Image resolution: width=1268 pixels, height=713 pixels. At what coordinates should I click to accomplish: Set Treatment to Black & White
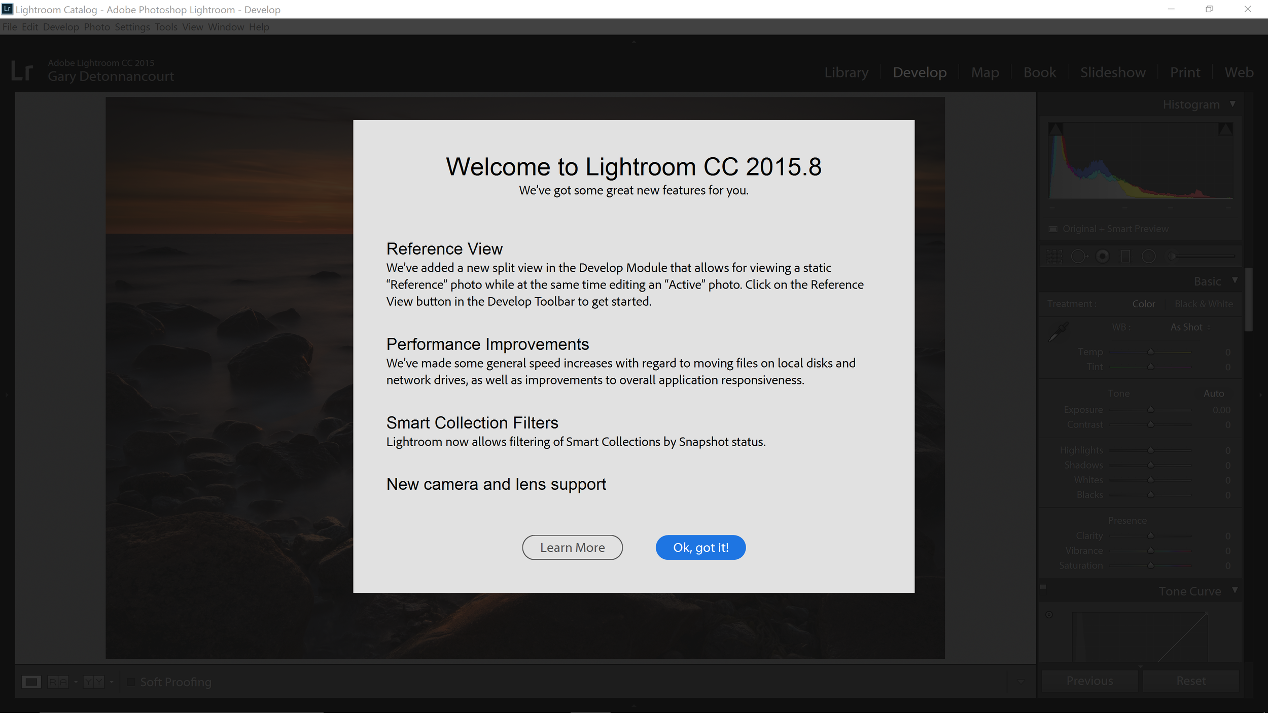1204,304
